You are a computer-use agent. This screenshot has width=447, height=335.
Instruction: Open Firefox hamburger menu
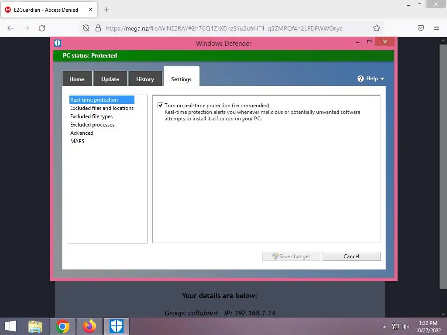[437, 28]
